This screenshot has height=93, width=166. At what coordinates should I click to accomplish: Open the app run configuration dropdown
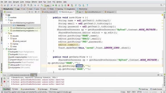48,5
